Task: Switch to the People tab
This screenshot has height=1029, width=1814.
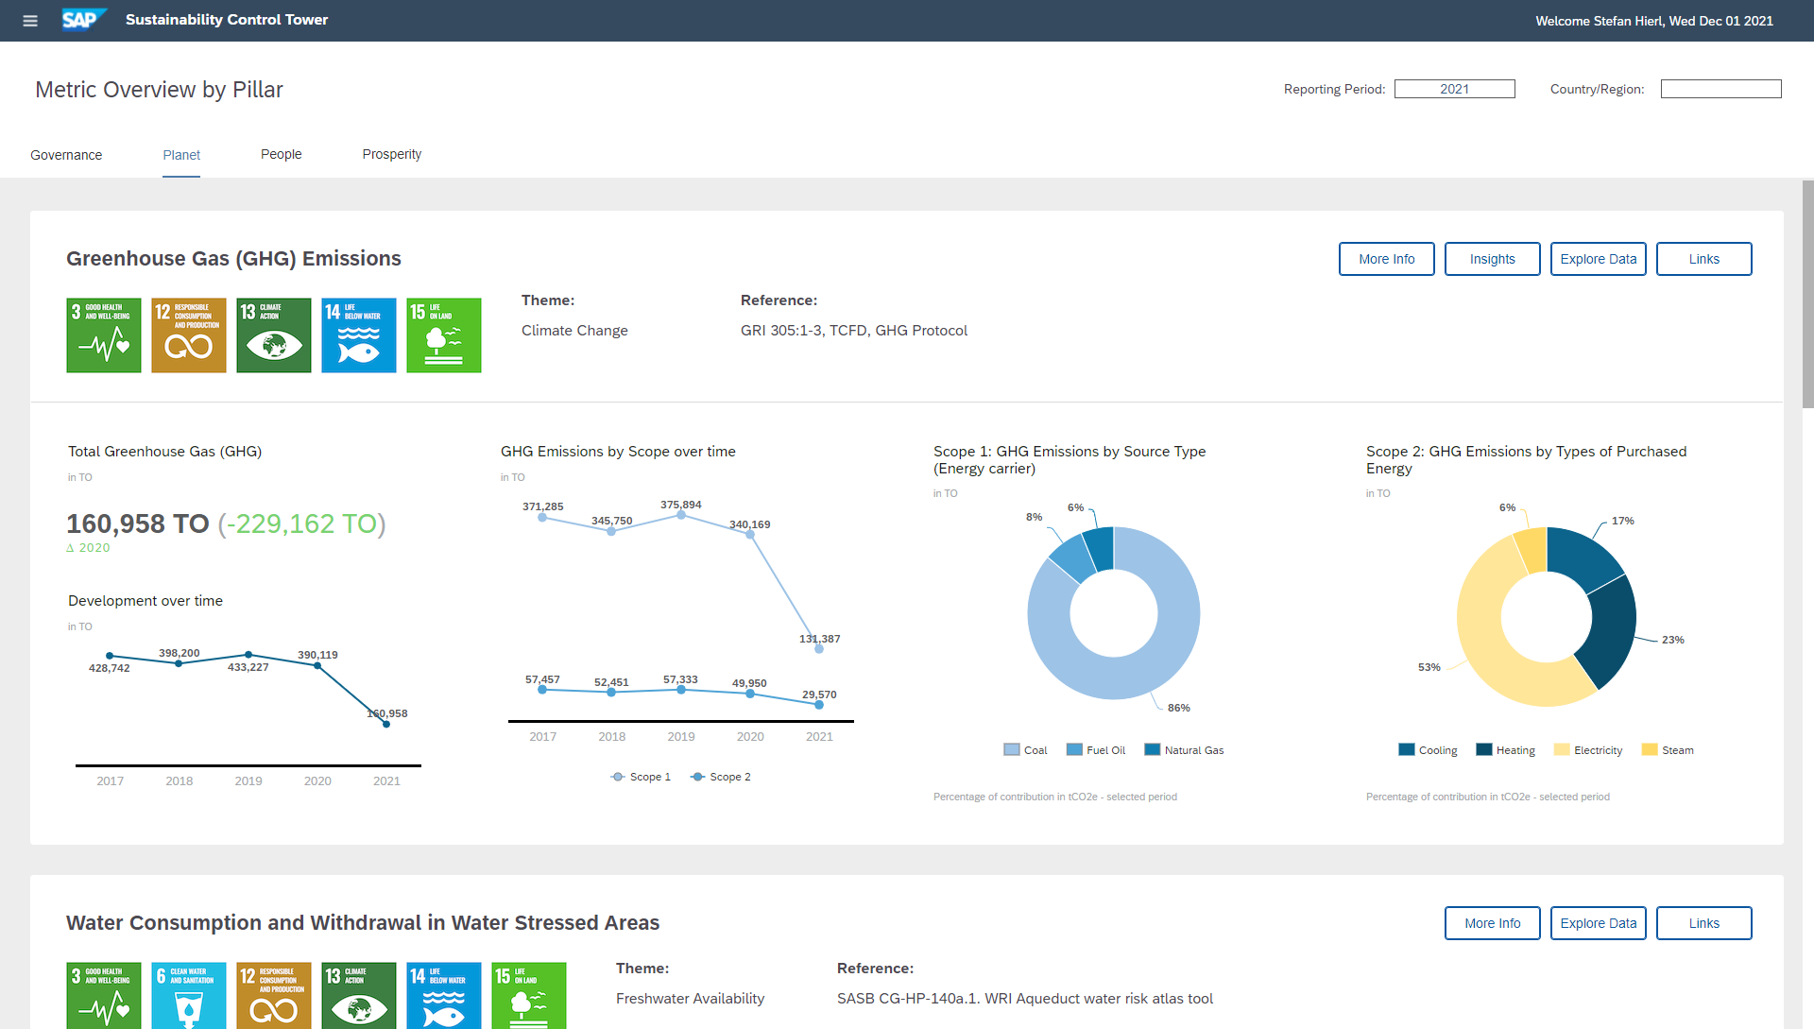Action: tap(281, 153)
